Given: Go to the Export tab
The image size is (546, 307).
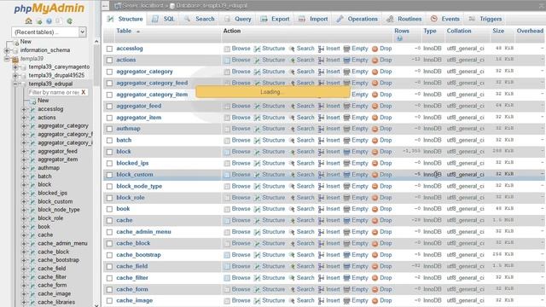Looking at the screenshot, I should 275,19.
